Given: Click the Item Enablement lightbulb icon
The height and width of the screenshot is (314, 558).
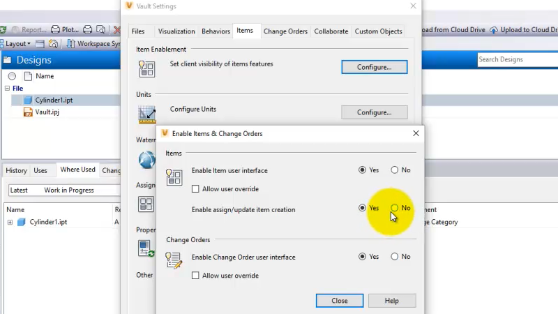Looking at the screenshot, I should (146, 68).
